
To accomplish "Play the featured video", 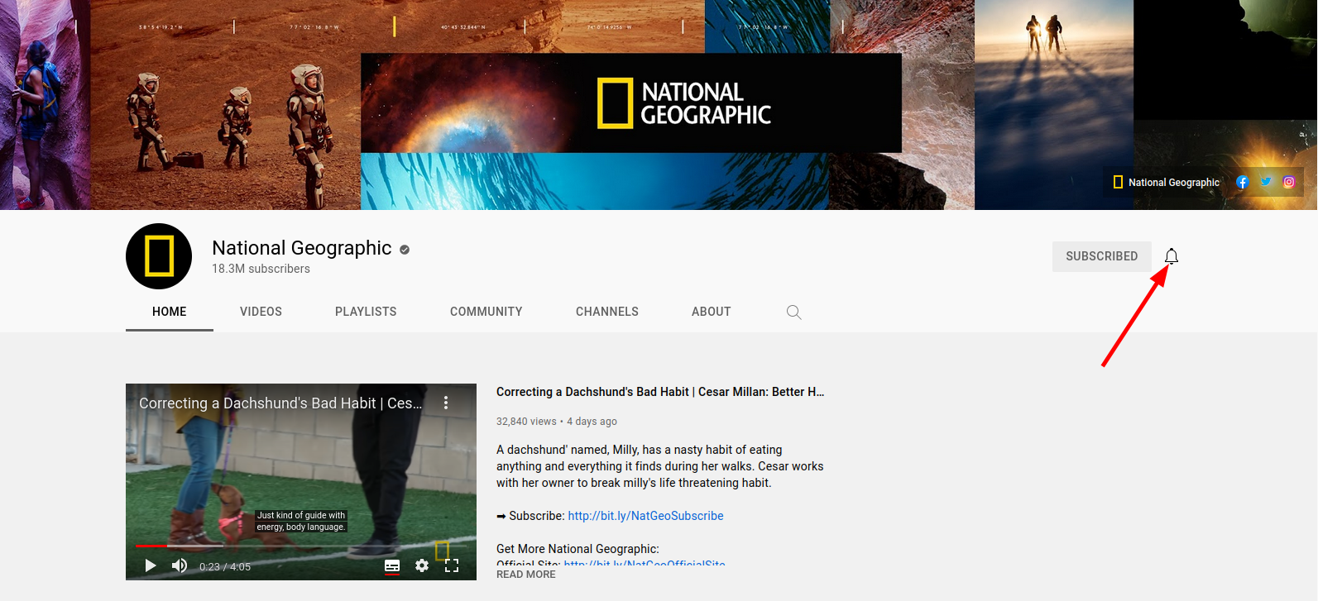I will [x=150, y=565].
